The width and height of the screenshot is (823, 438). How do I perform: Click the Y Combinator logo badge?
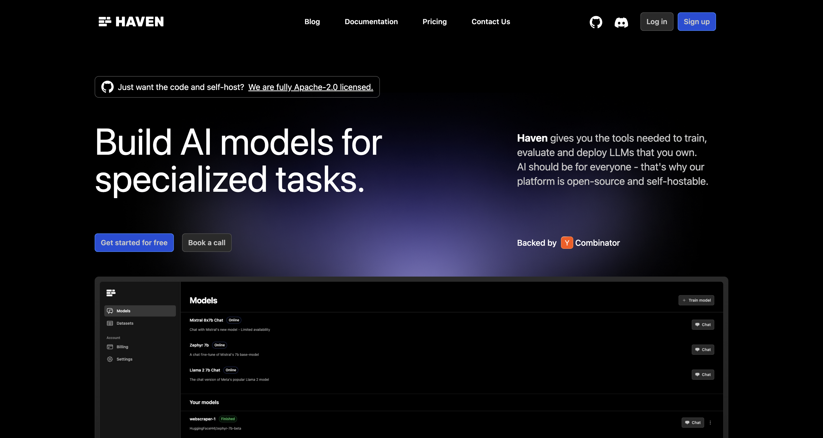pyautogui.click(x=567, y=243)
